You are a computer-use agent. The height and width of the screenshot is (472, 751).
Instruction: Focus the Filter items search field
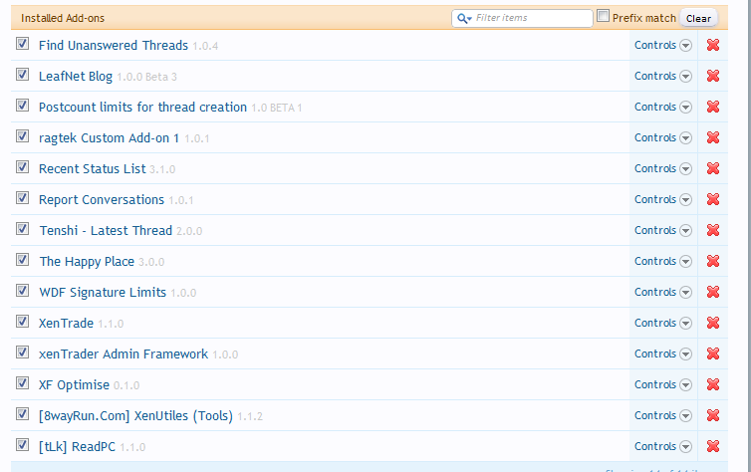pyautogui.click(x=522, y=18)
